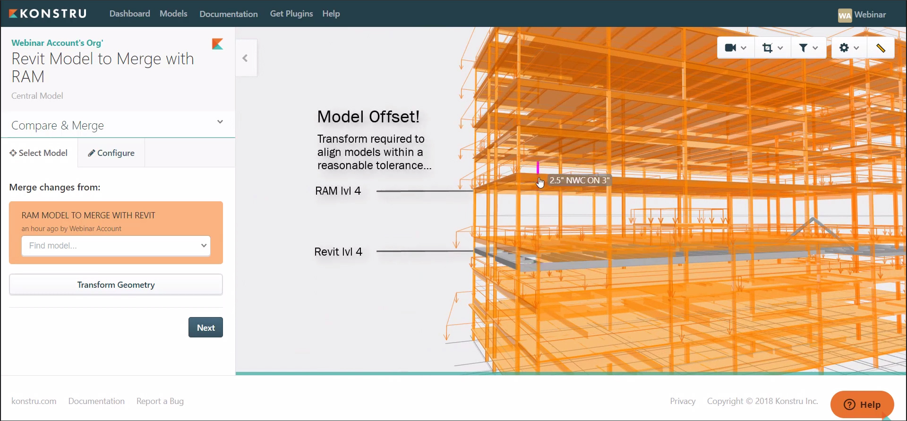Open the orange Help chat button
907x421 pixels.
click(x=862, y=404)
